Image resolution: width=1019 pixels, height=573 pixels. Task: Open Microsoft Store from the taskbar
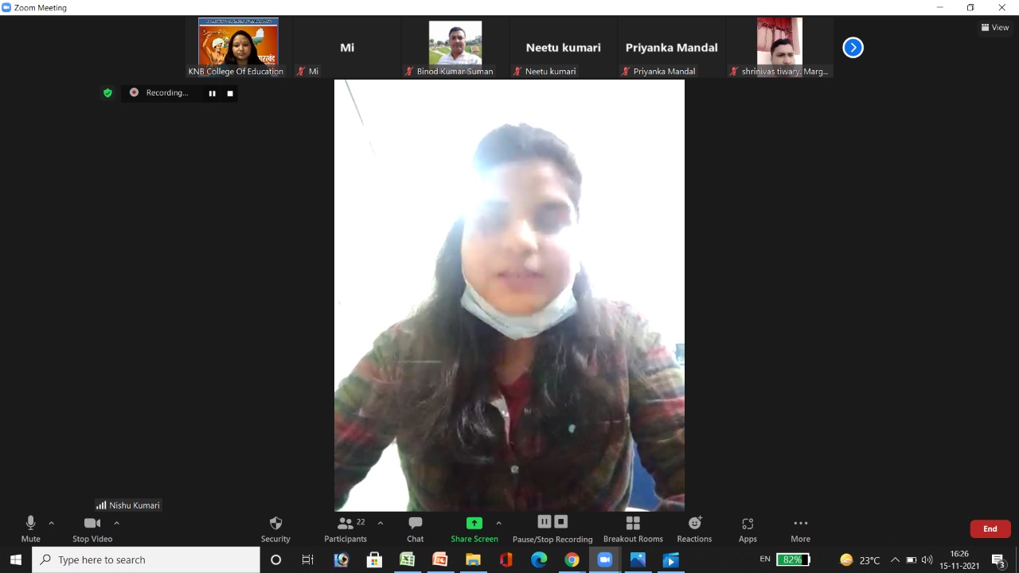pos(374,560)
